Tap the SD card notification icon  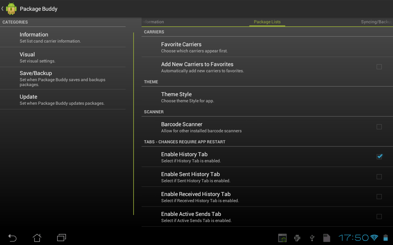tap(326, 238)
